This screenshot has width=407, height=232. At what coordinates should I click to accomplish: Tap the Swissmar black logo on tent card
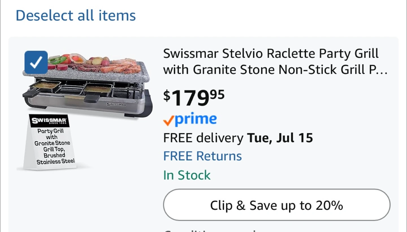(x=49, y=121)
